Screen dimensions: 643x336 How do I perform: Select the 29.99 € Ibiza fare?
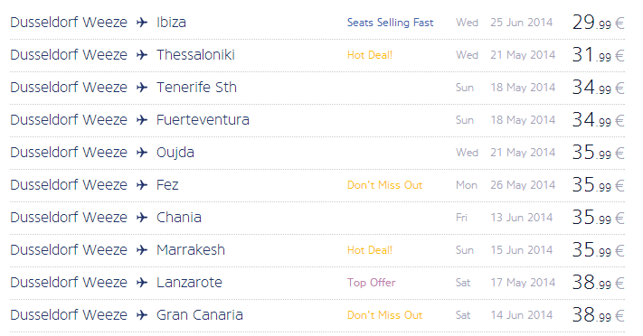point(598,22)
